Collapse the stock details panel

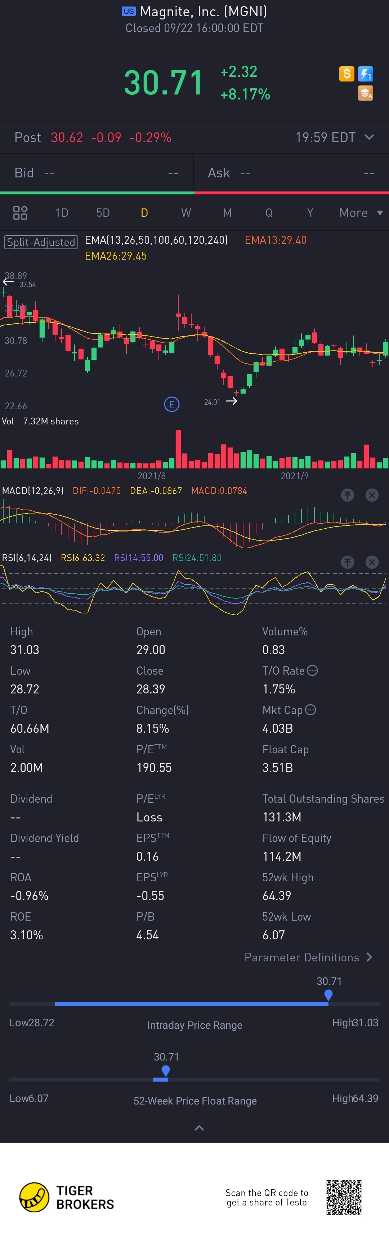click(x=199, y=1128)
